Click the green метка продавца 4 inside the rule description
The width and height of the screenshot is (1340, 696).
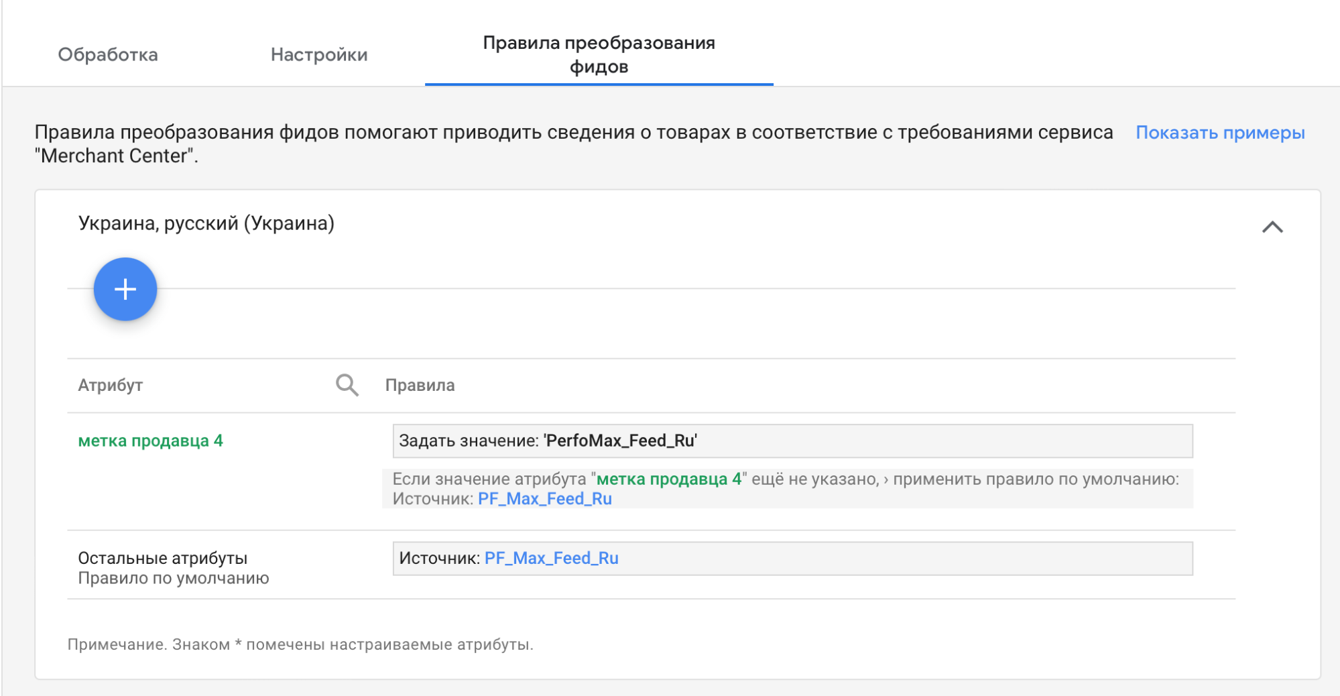[x=668, y=479]
